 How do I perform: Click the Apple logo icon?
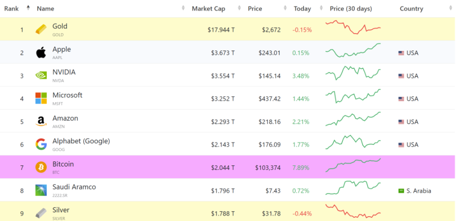(x=41, y=52)
